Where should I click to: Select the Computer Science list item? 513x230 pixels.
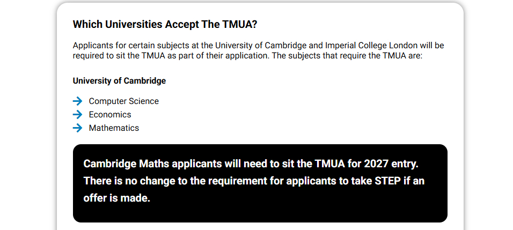(x=123, y=101)
